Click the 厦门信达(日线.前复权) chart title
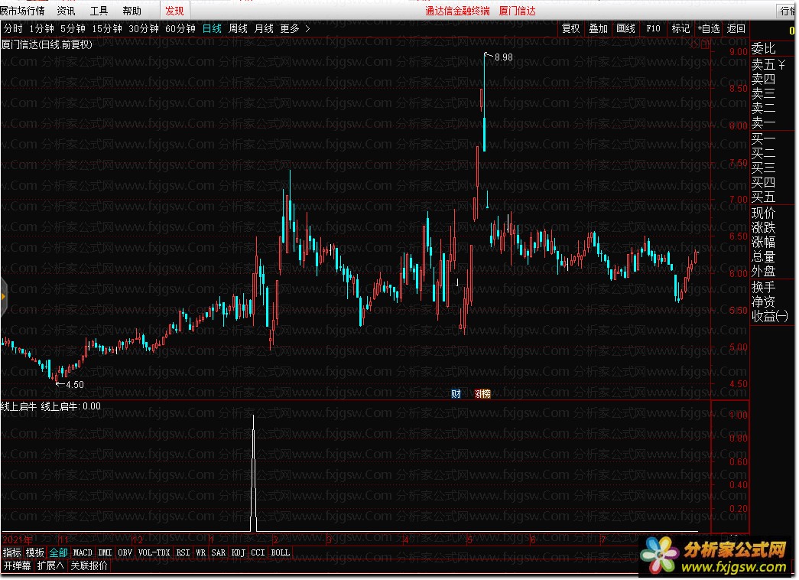 [x=47, y=45]
